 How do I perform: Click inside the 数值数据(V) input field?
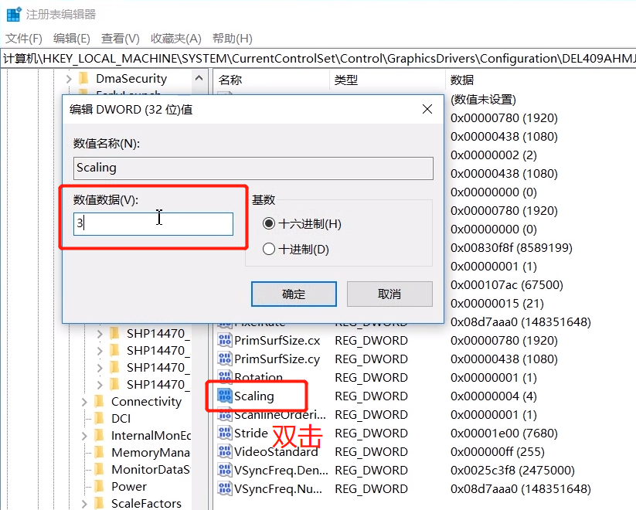point(155,223)
